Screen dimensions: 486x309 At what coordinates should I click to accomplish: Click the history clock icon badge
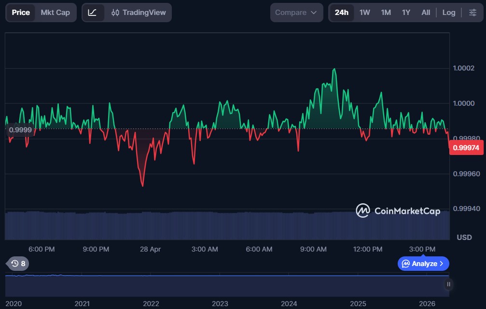[18, 264]
